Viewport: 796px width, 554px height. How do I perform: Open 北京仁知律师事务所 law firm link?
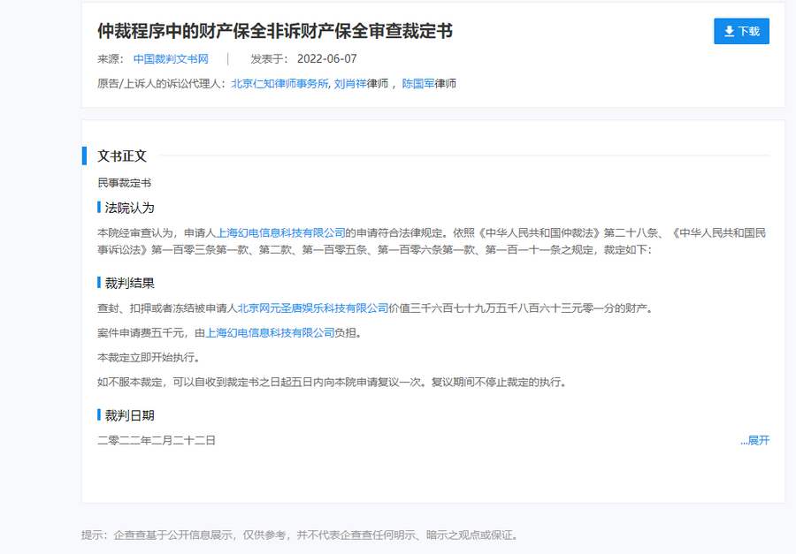point(279,84)
